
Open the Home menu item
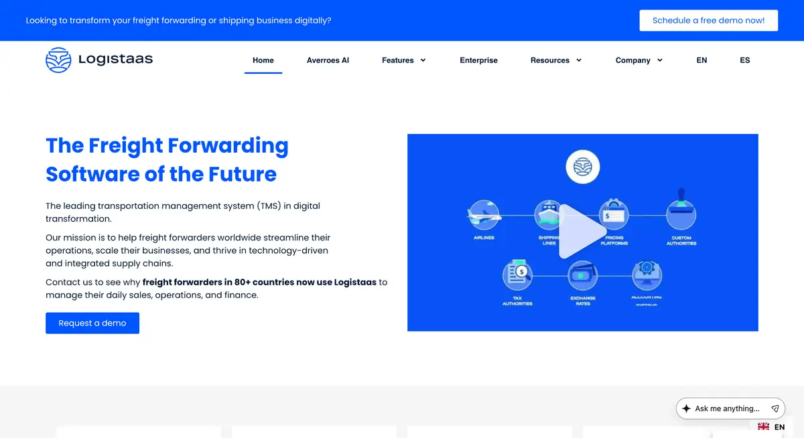[x=263, y=60]
